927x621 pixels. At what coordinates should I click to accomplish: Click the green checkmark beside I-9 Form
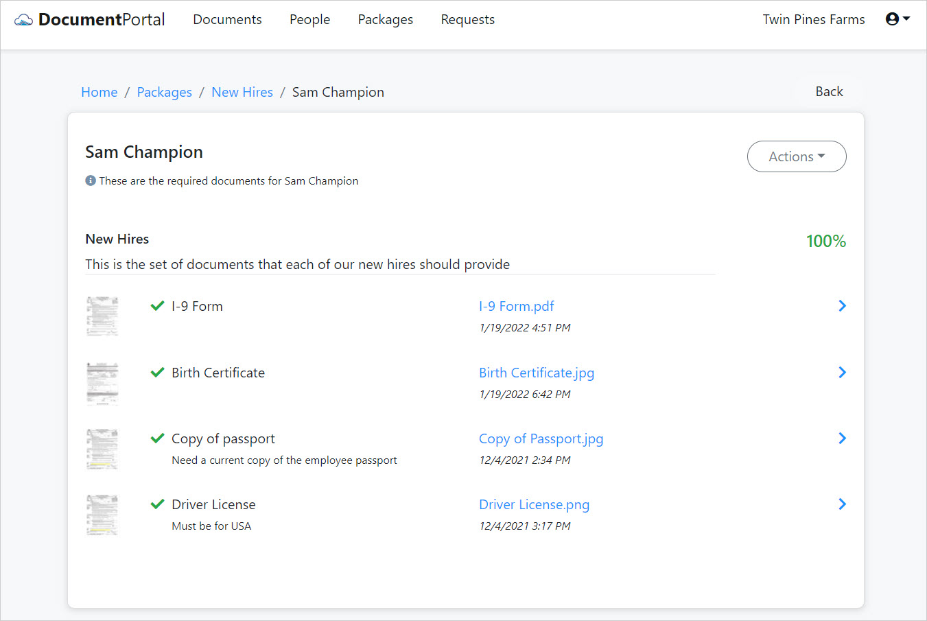(157, 305)
